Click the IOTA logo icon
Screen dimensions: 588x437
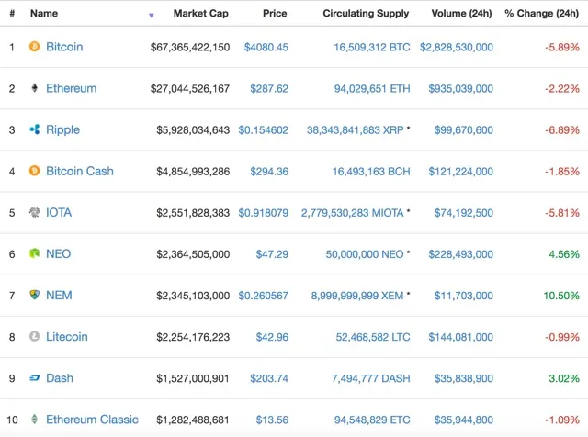point(35,212)
